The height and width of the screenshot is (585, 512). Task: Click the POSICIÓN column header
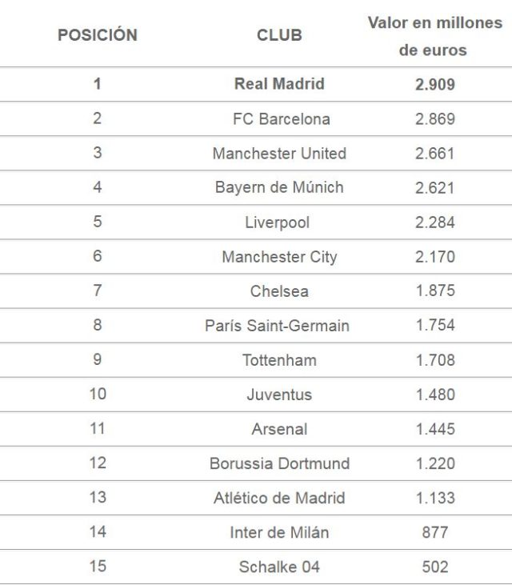click(x=98, y=35)
